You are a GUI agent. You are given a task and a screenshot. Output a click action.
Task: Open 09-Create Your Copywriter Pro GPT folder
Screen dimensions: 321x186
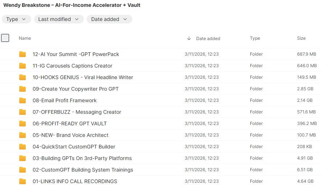[75, 89]
